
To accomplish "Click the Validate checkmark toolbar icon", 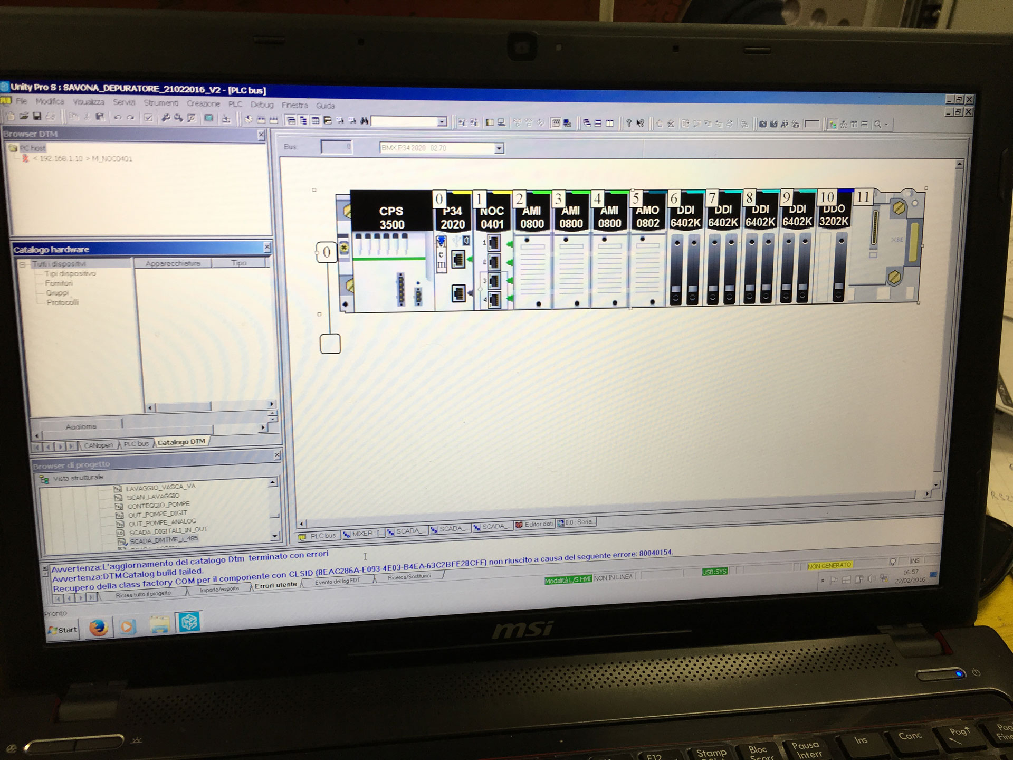I will (148, 118).
